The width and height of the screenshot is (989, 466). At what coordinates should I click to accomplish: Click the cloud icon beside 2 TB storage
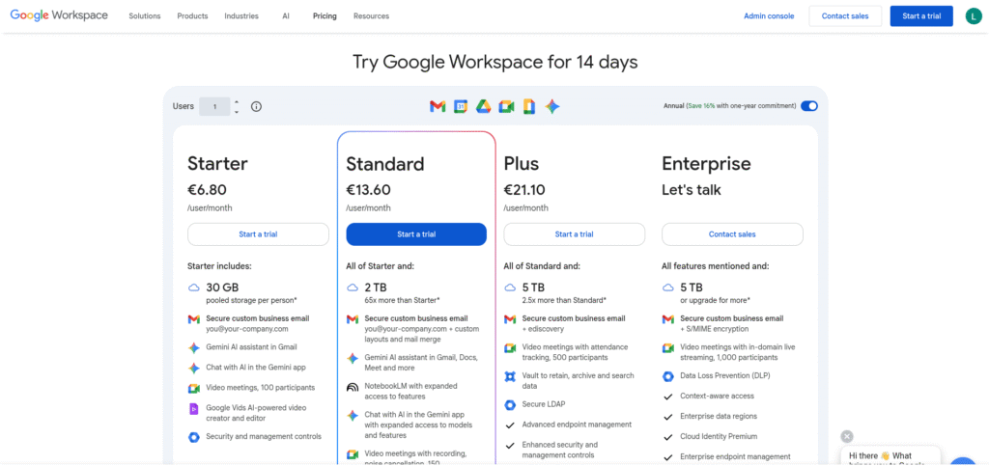[352, 288]
